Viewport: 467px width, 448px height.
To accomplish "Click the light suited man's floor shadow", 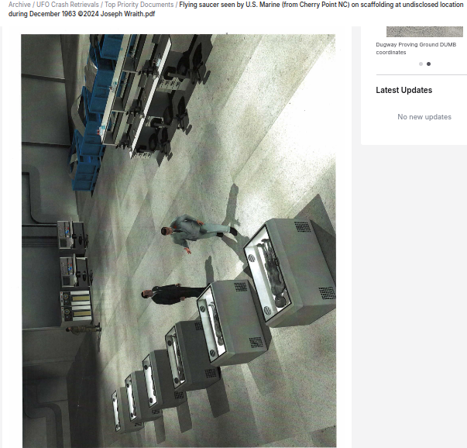I will pyautogui.click(x=232, y=203).
